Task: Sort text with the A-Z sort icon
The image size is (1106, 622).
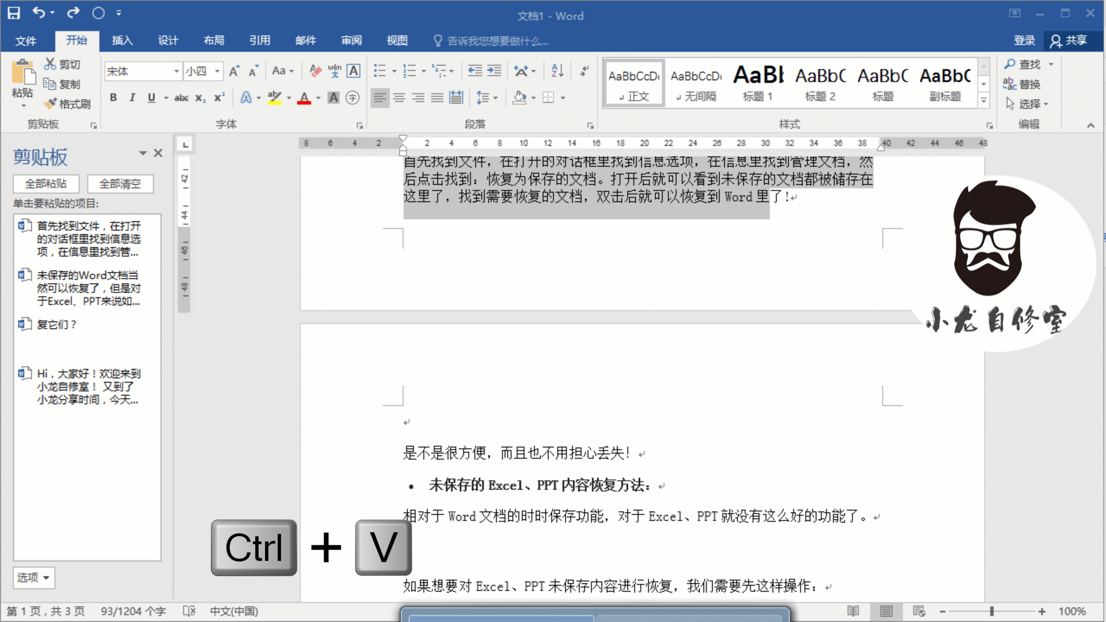Action: click(557, 71)
